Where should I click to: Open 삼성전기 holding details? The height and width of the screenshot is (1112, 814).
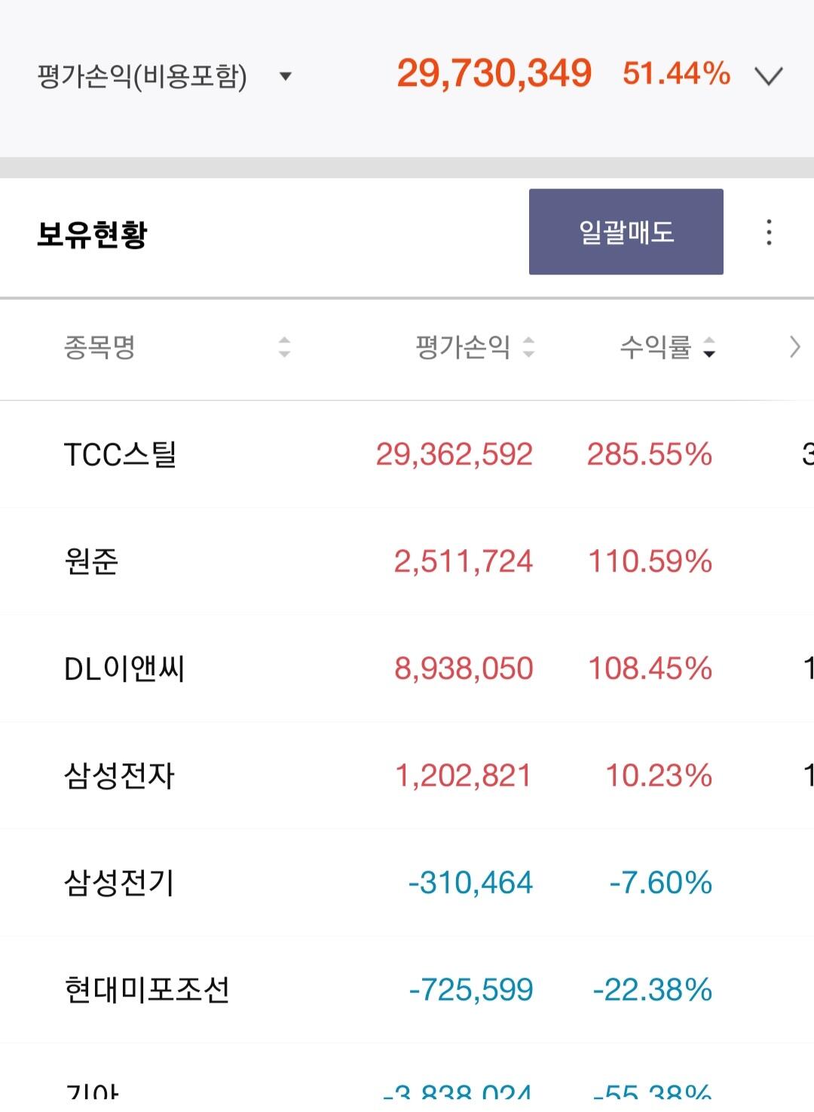tap(119, 883)
